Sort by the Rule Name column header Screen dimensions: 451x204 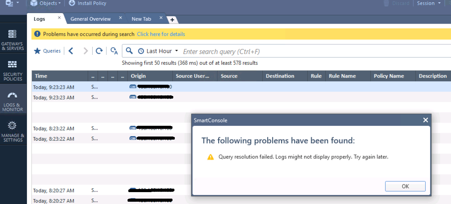tap(347, 76)
